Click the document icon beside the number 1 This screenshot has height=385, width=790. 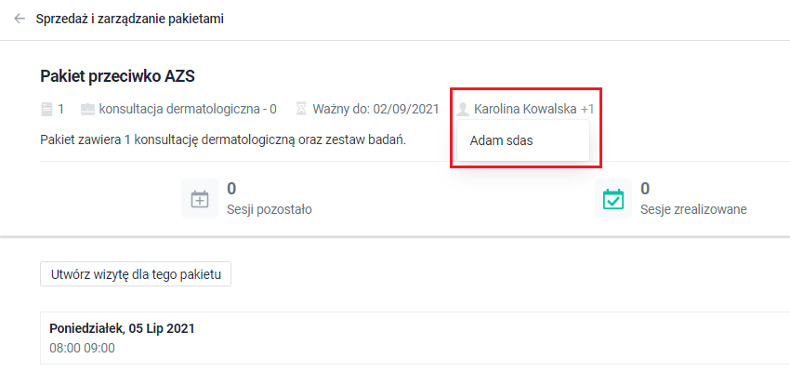(47, 109)
